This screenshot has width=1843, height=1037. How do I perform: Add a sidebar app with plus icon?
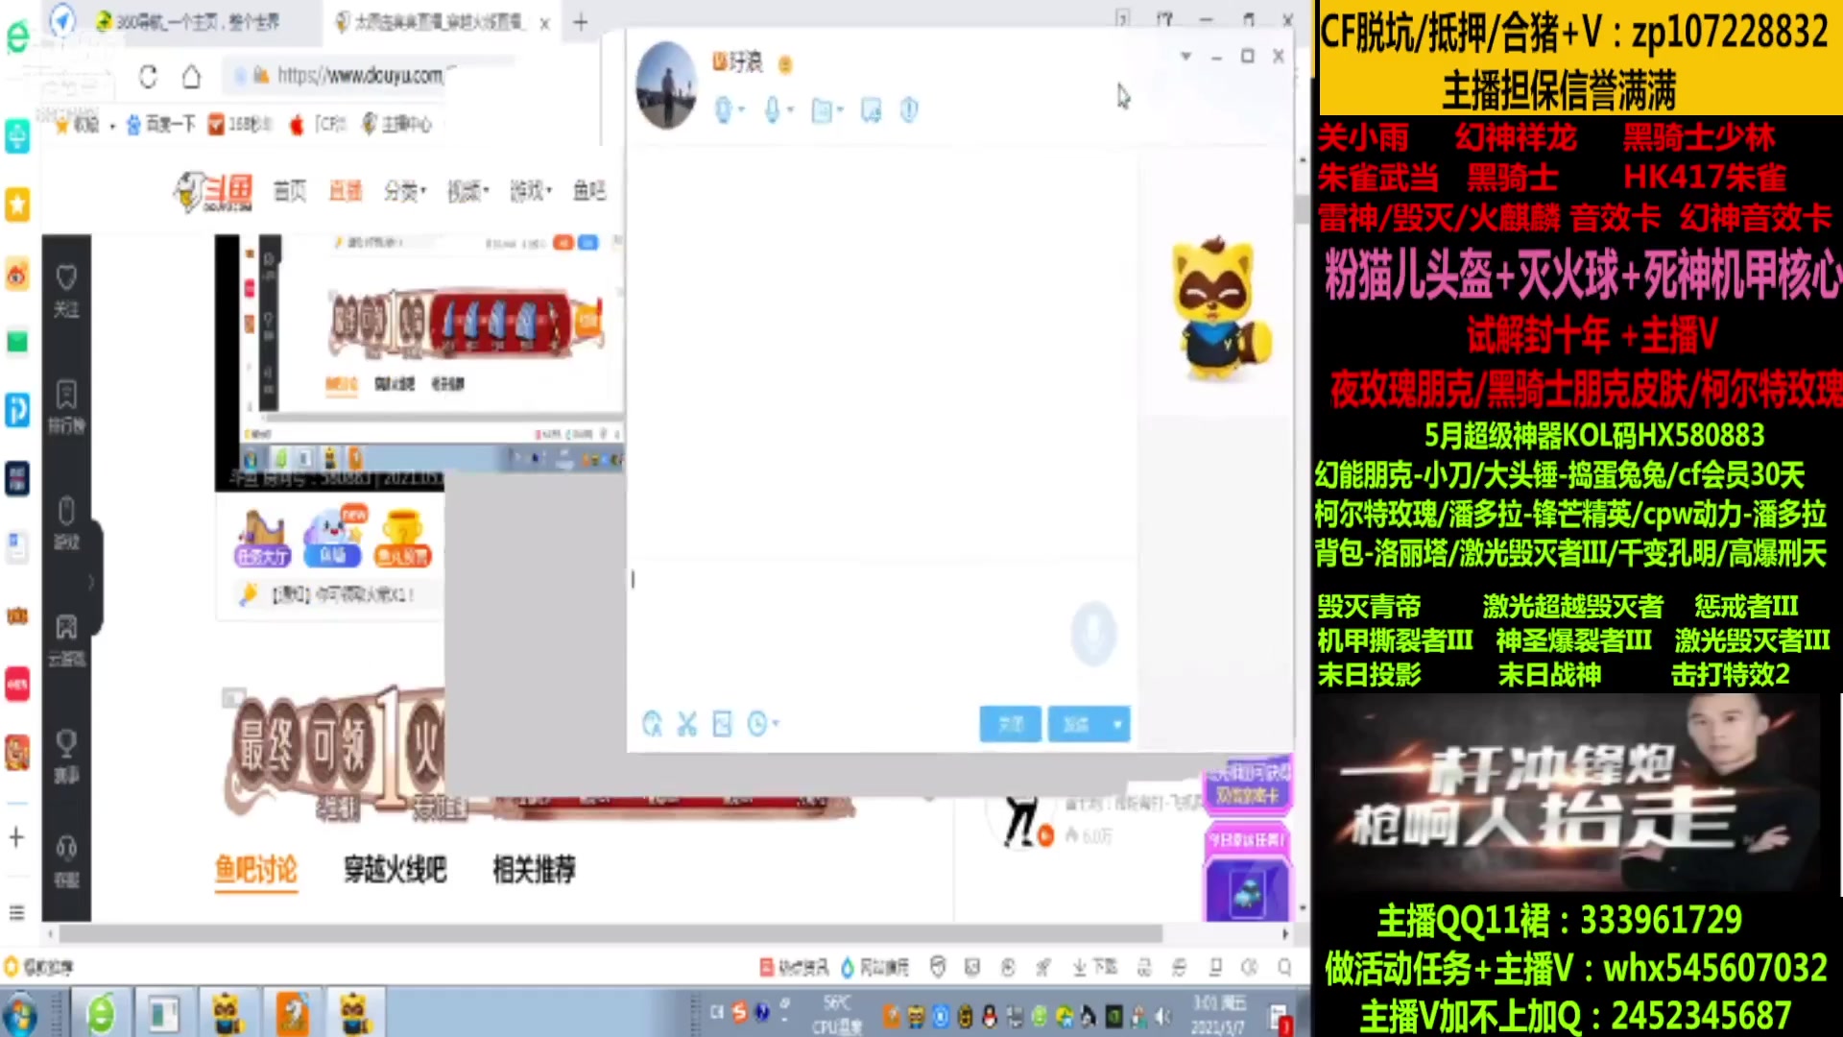pyautogui.click(x=16, y=837)
